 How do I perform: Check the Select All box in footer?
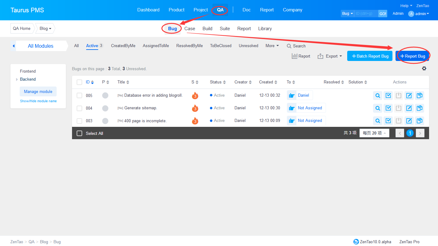pyautogui.click(x=79, y=133)
